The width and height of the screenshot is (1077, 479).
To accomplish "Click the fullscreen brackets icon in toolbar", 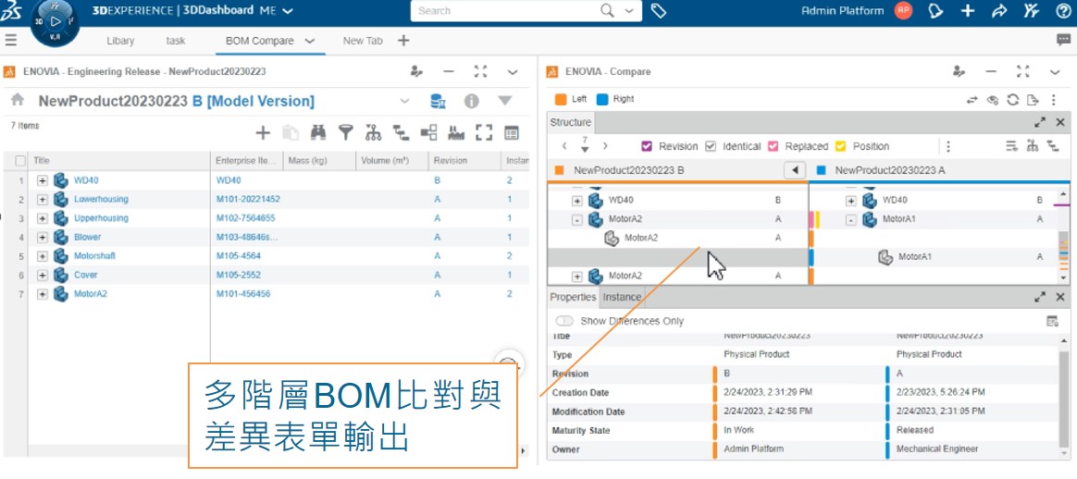I will point(484,132).
